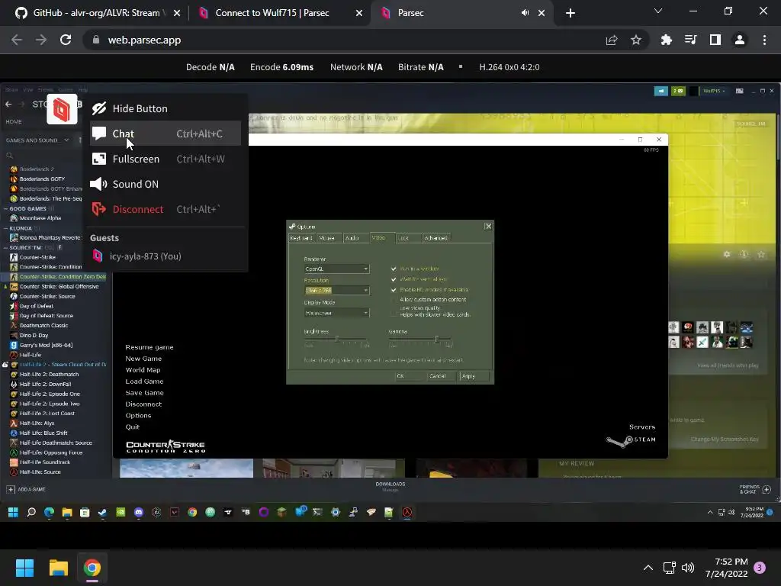
Task: Open NVIDIA app in the remote taskbar
Action: (121, 512)
